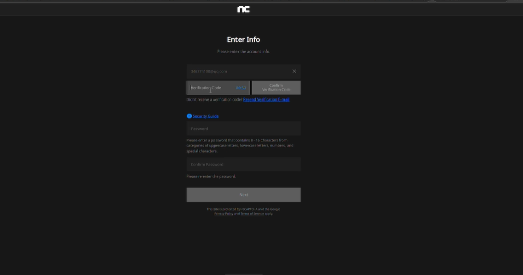Click the verification countdown timer
Screen dimensions: 523x275
click(241, 88)
